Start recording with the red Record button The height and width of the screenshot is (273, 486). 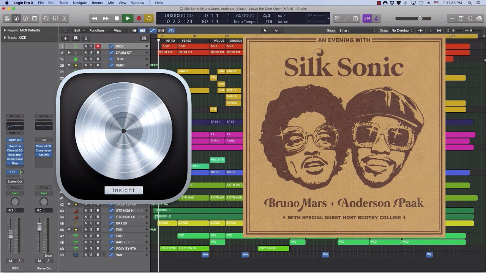[139, 18]
